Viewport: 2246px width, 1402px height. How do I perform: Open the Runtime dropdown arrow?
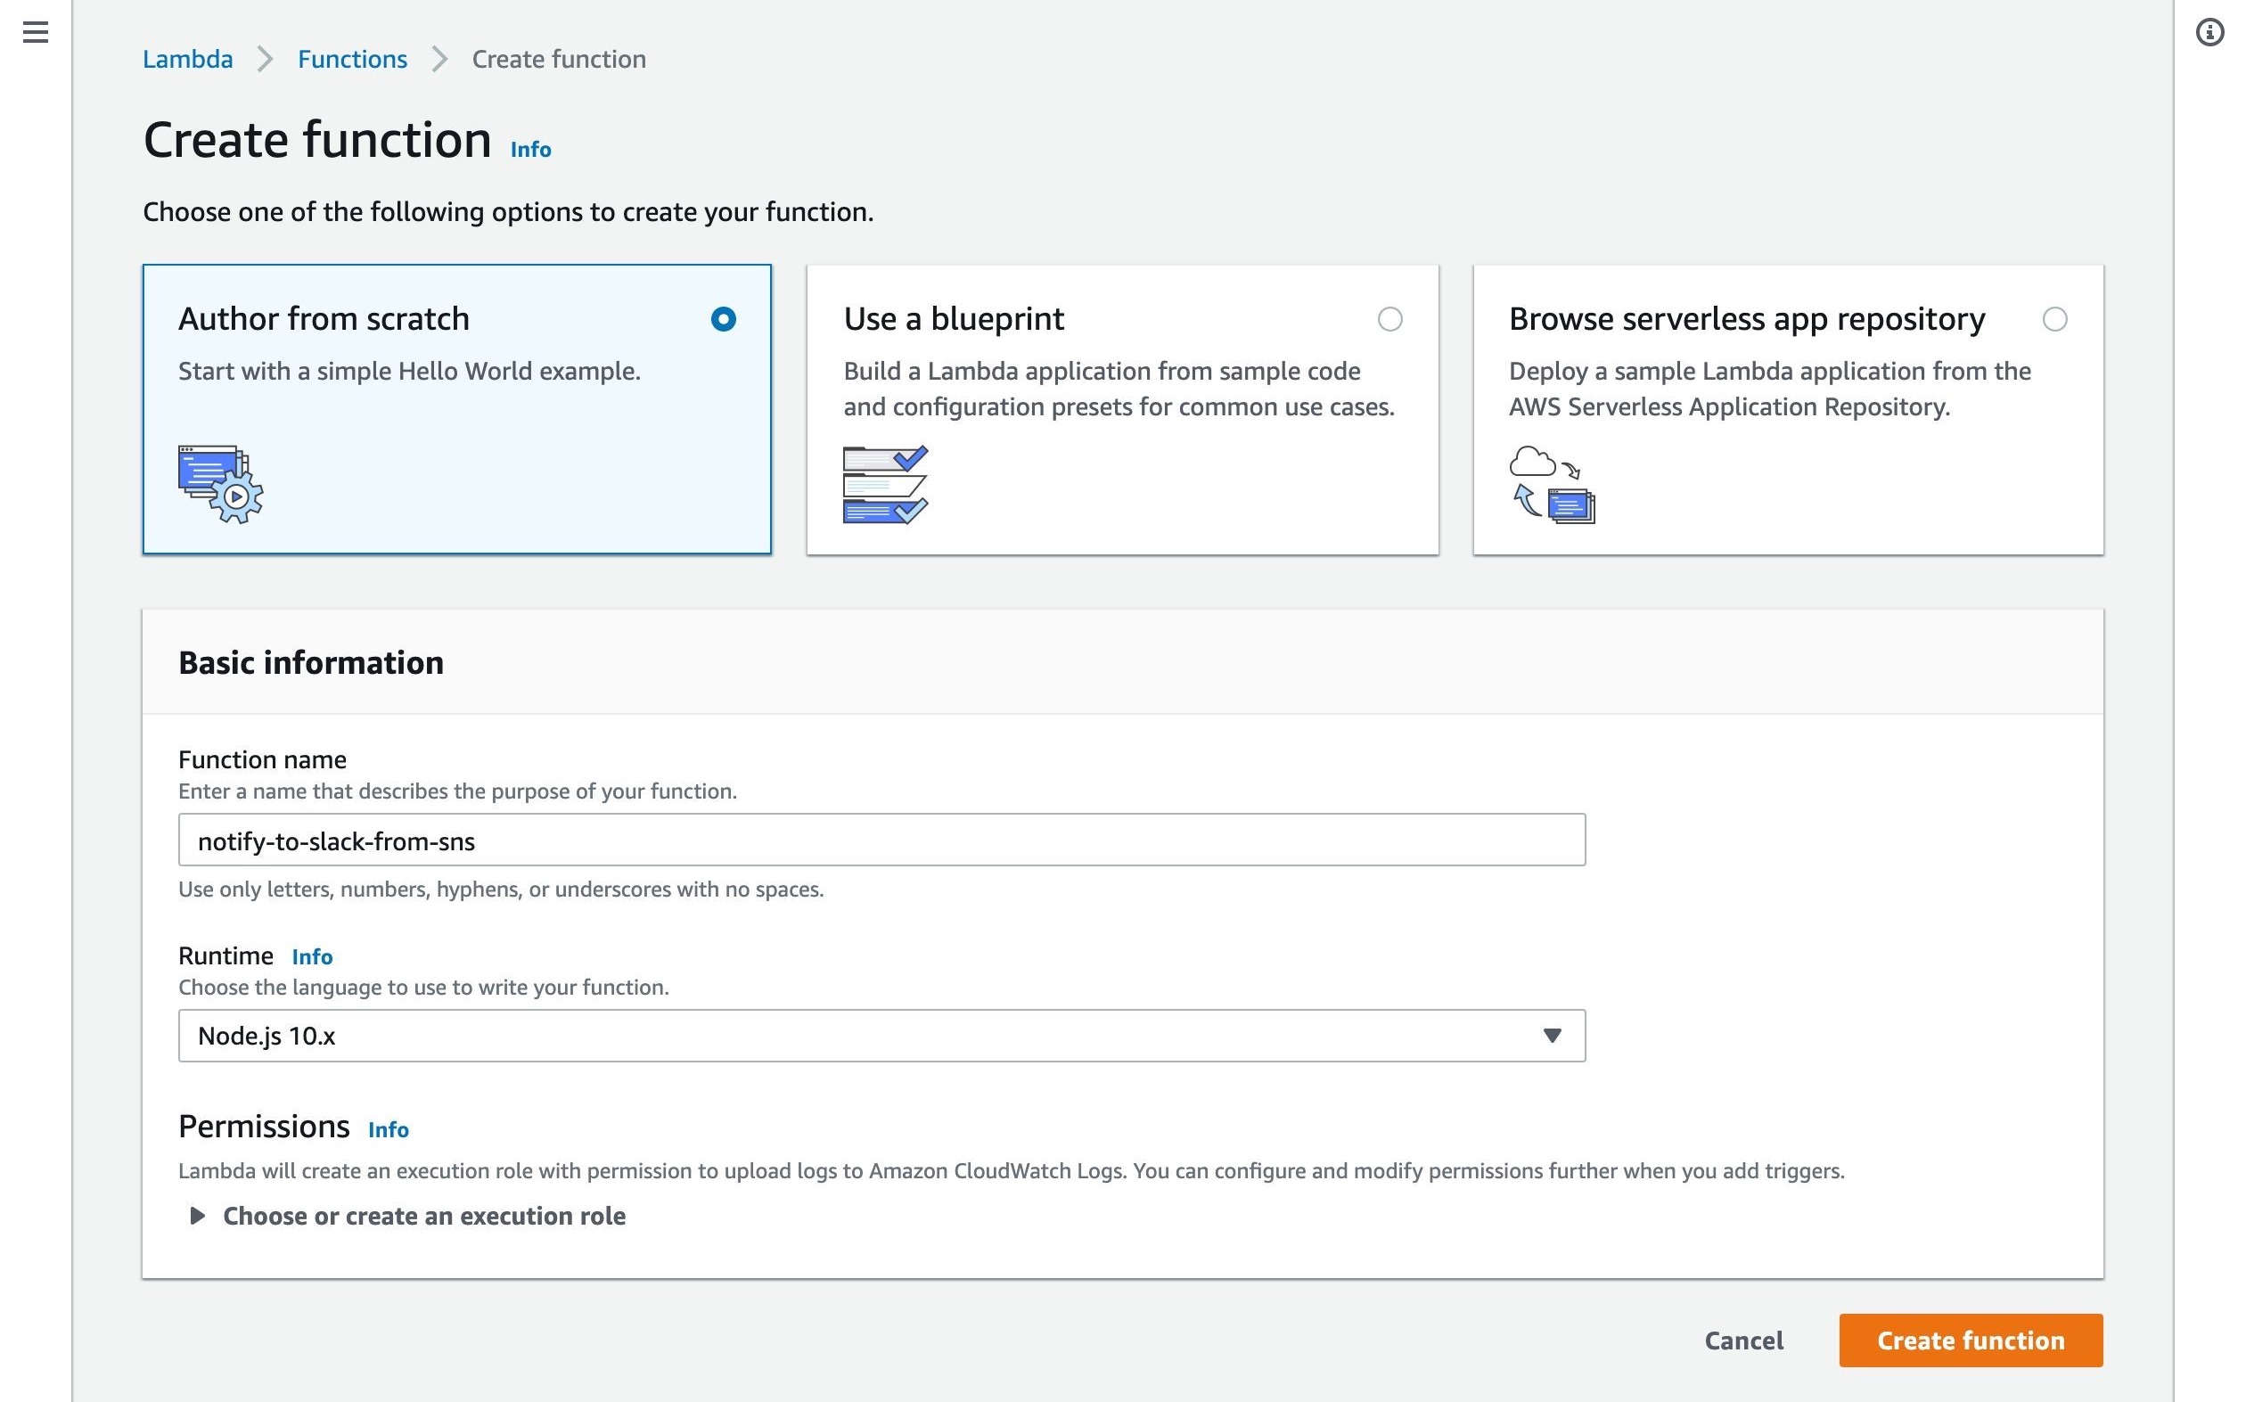1552,1035
